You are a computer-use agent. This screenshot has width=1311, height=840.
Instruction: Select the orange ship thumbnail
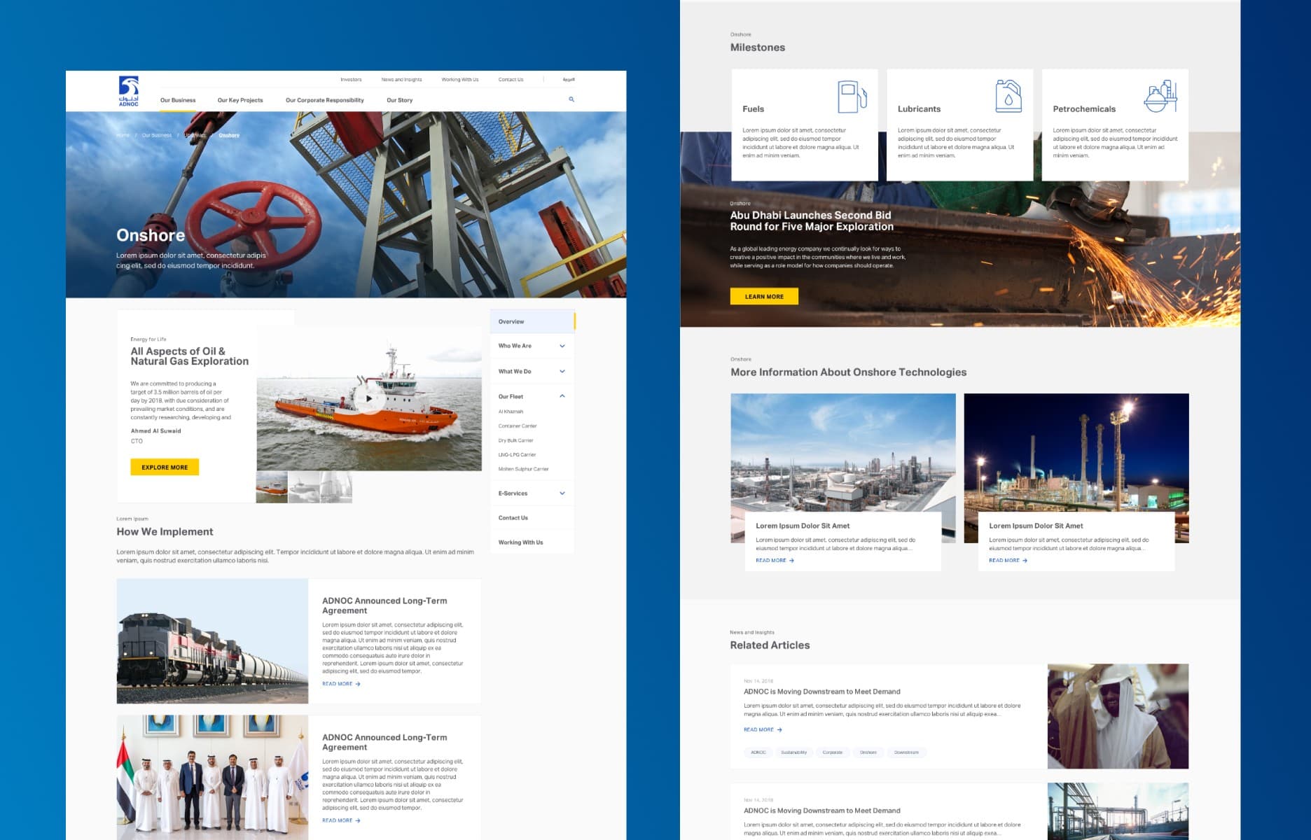coord(272,486)
